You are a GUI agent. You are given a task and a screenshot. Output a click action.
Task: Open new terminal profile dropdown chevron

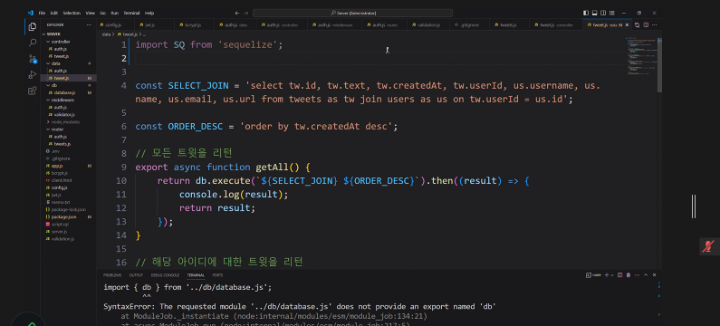[612, 275]
